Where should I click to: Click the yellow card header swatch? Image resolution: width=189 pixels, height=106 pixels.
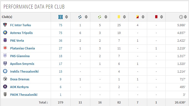[x=119, y=17]
